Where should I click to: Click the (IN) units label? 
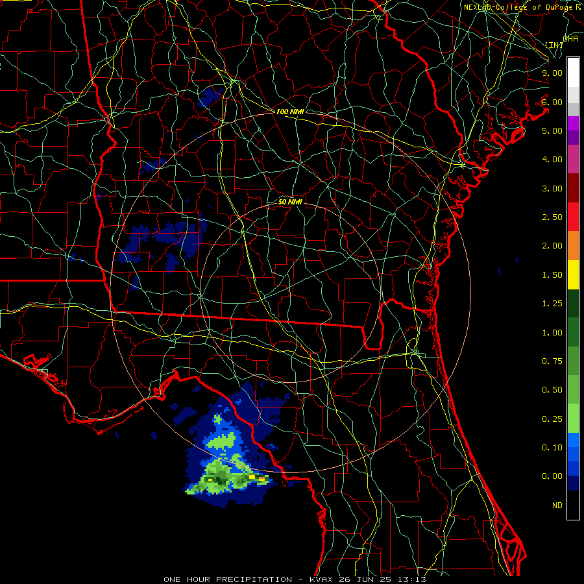point(554,45)
